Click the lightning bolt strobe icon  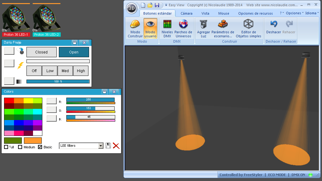(x=20, y=65)
